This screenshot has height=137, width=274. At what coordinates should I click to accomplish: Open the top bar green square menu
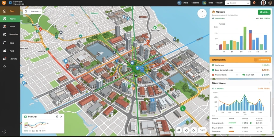[x=204, y=3]
